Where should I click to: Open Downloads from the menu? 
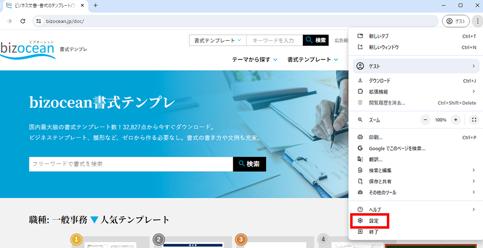(x=417, y=81)
